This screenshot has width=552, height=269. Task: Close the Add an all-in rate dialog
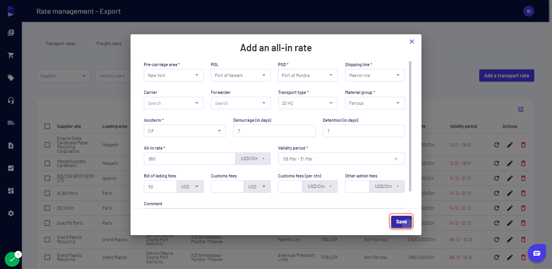click(x=412, y=42)
